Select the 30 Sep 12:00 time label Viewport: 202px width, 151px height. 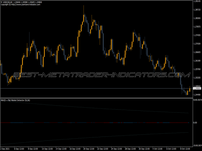click(x=144, y=149)
